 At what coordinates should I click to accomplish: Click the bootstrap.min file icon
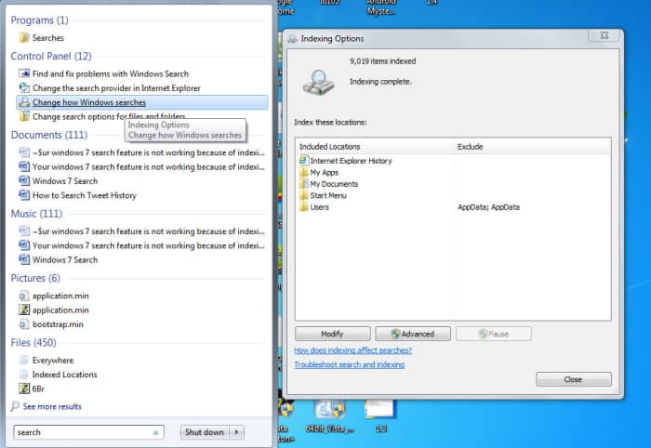[x=24, y=324]
